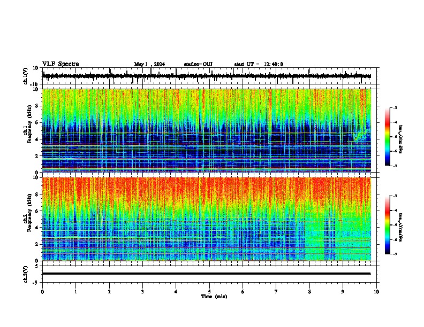Click the ch.2 spectrogram panel

pos(207,219)
